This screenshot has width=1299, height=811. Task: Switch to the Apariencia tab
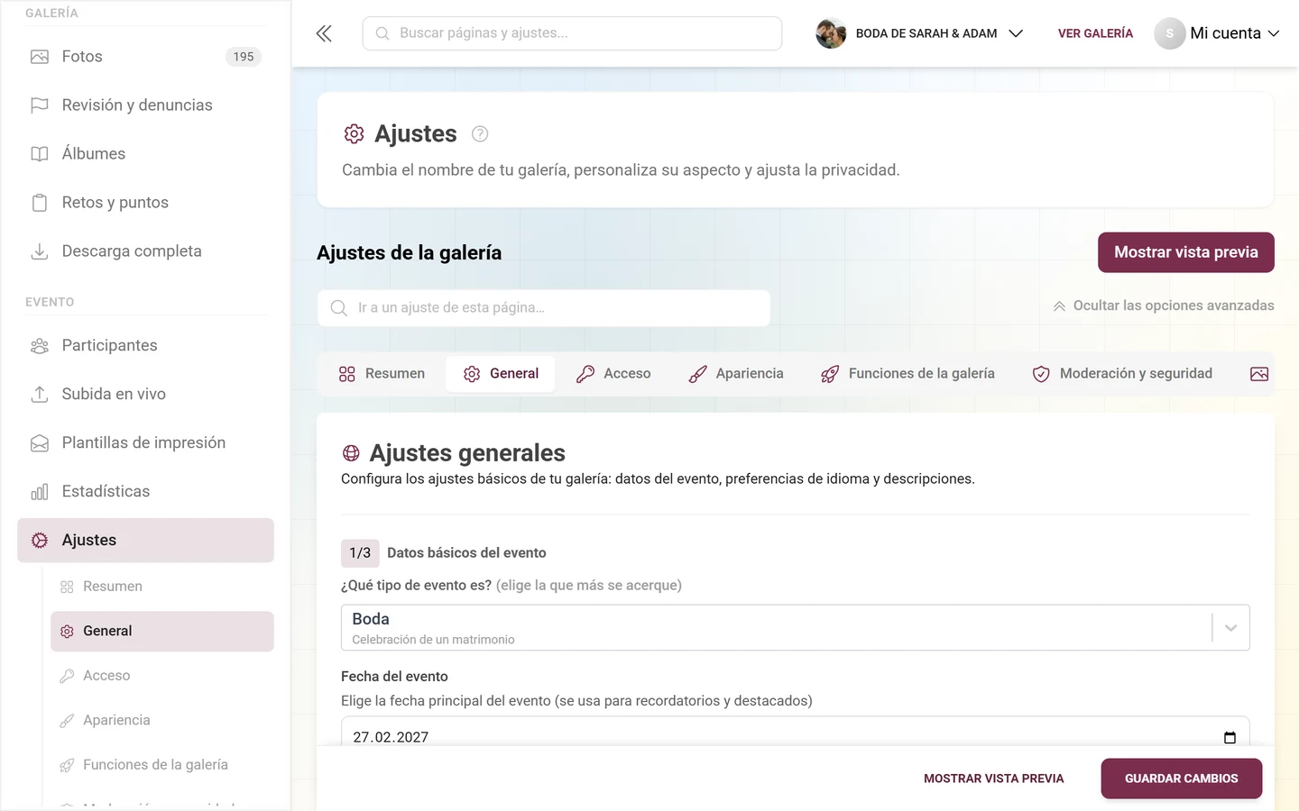(x=735, y=374)
